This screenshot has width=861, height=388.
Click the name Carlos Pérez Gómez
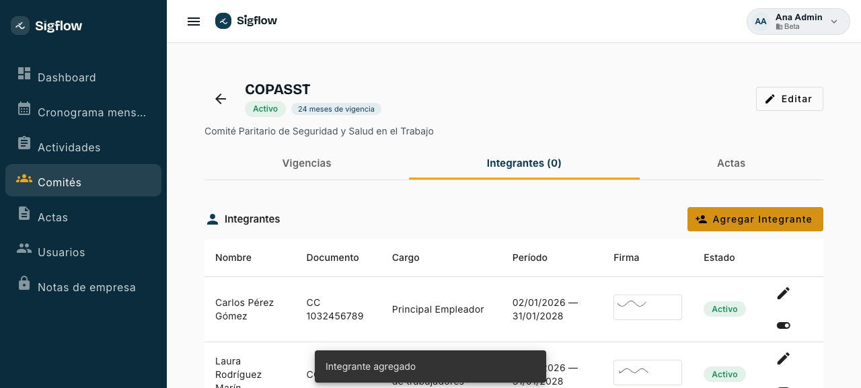coord(245,309)
